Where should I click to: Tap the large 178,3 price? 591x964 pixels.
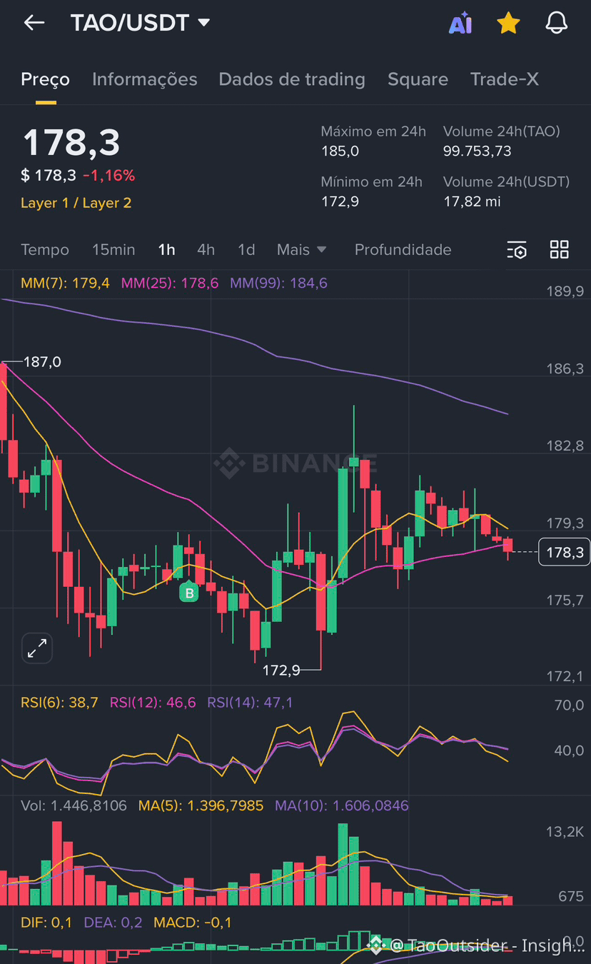71,142
